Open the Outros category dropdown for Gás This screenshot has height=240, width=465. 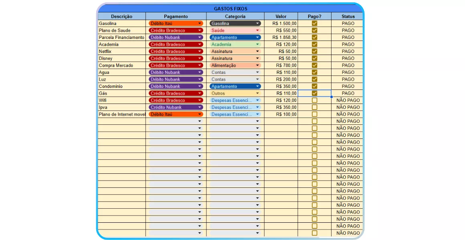coord(257,94)
